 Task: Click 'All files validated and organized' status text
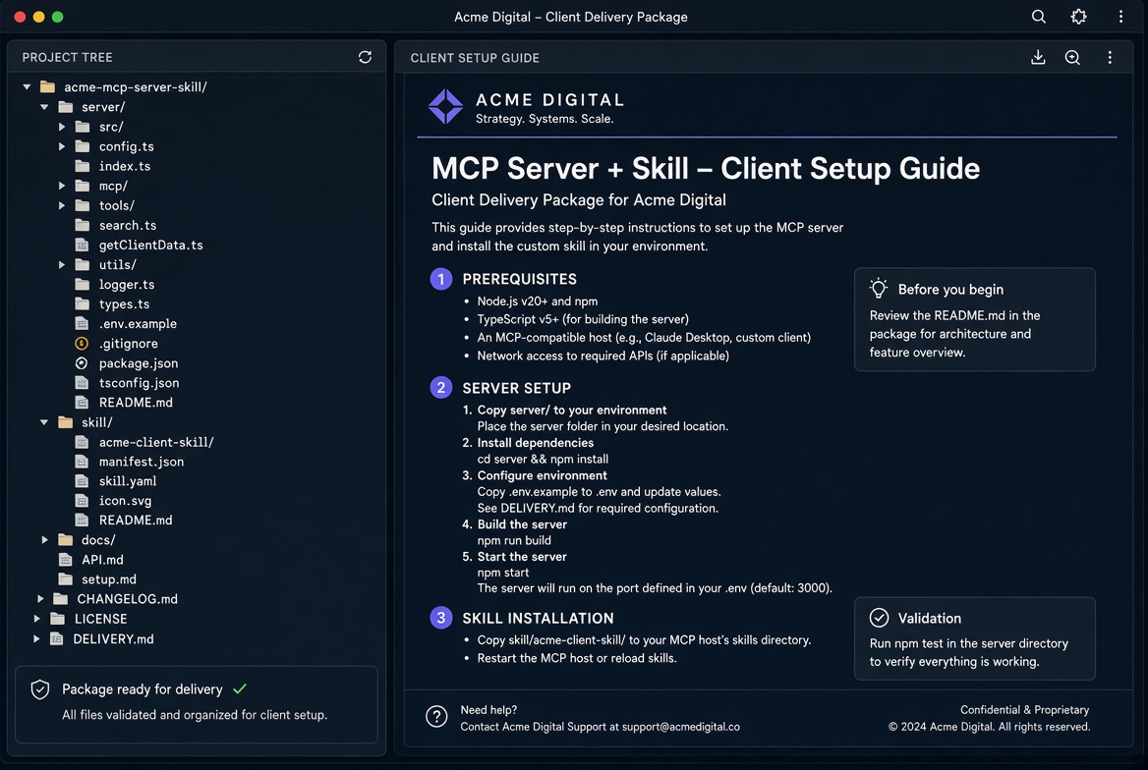(x=194, y=714)
